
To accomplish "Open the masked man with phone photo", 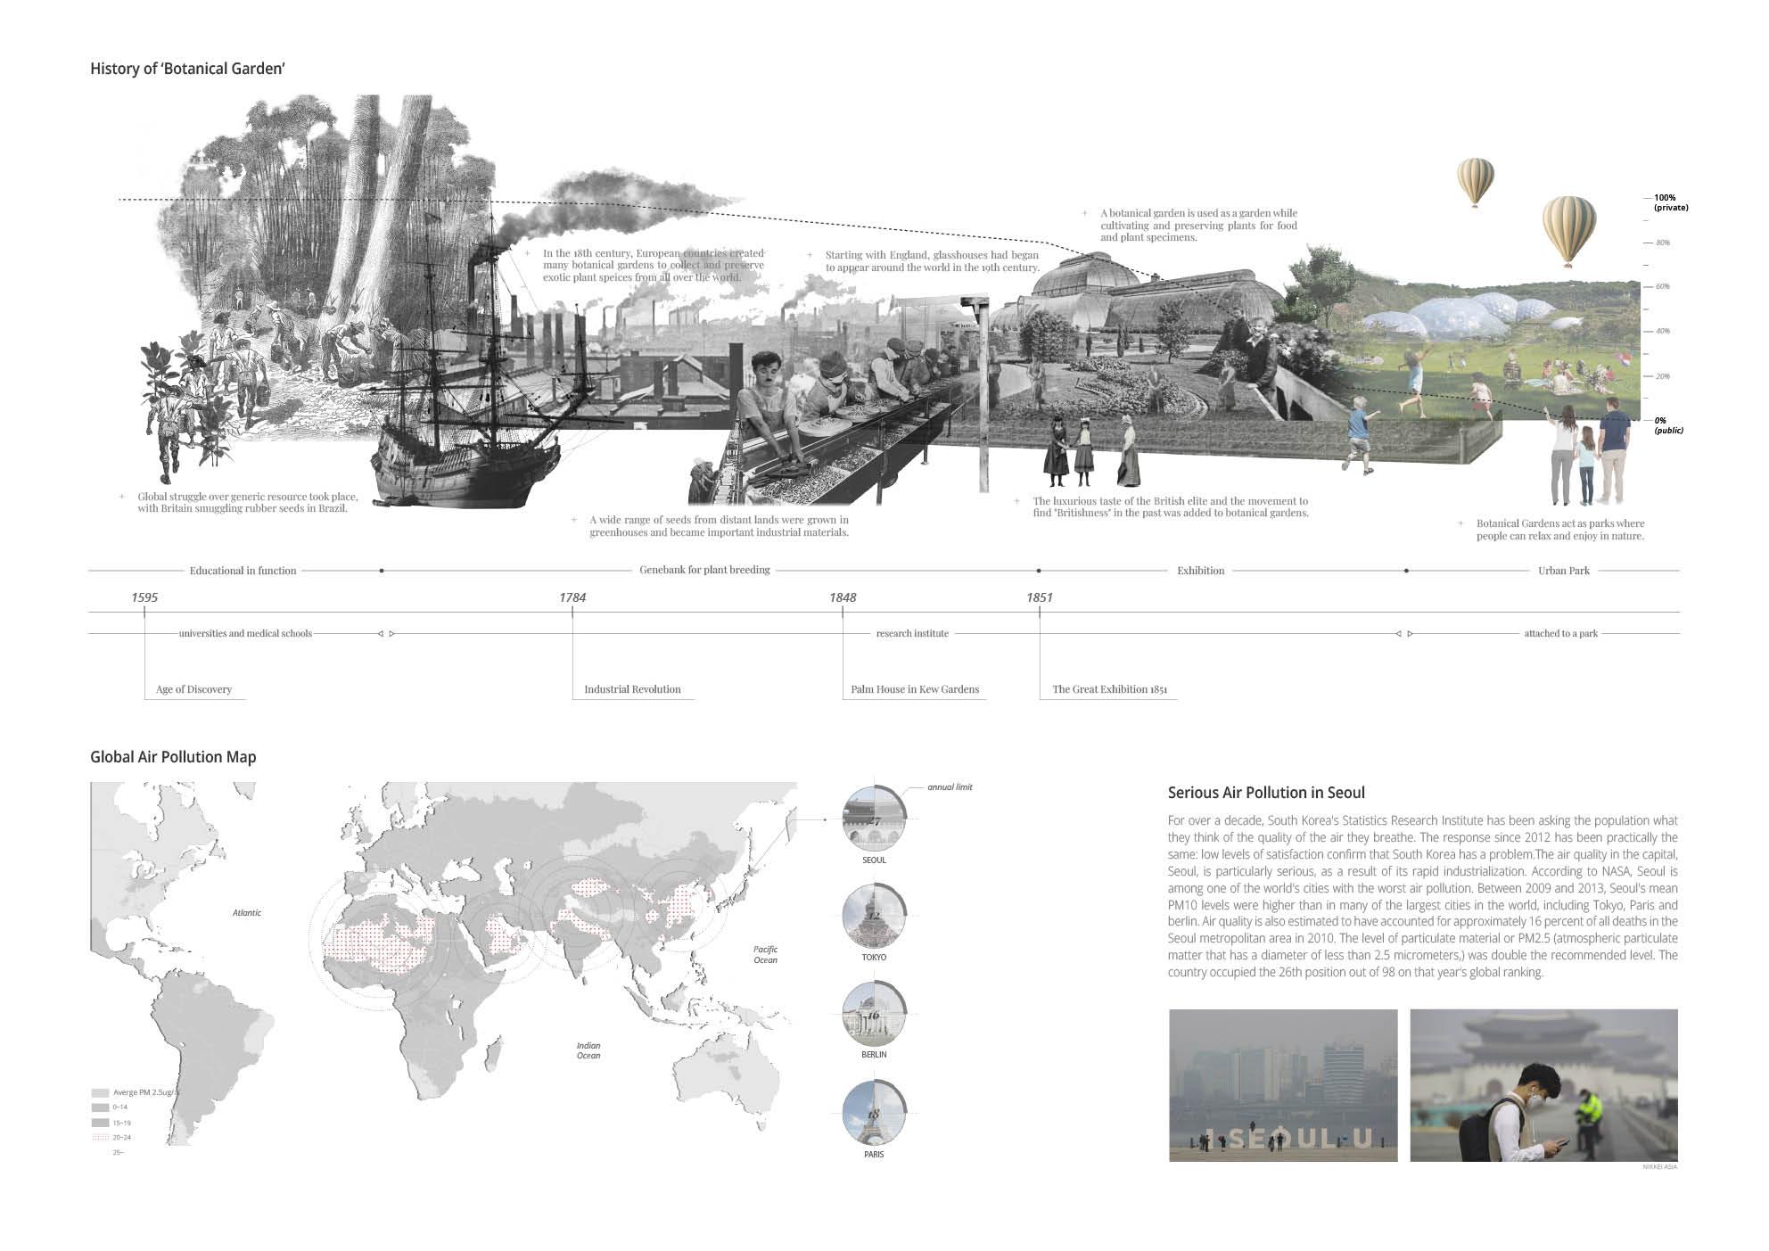I will [x=1543, y=1085].
